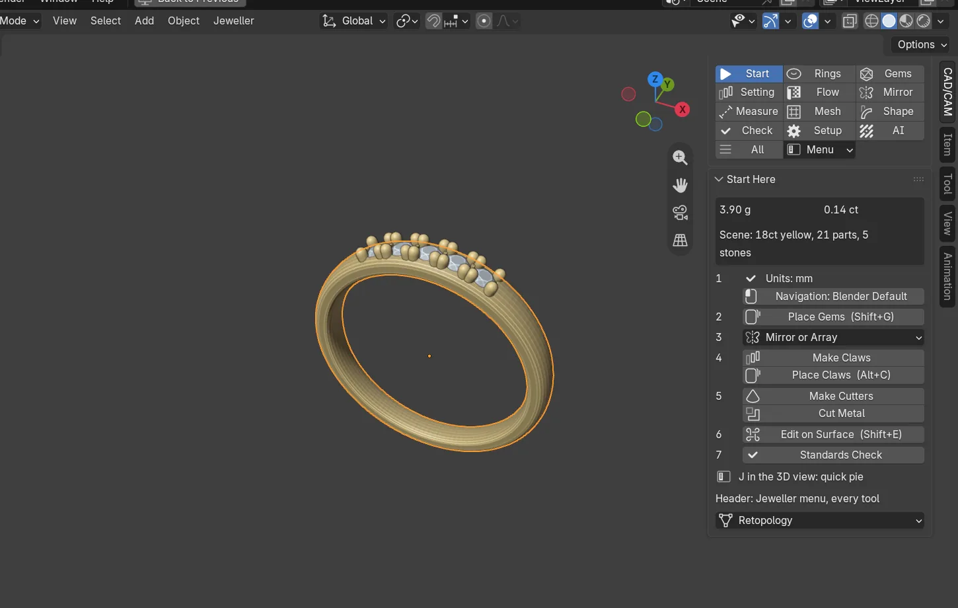Screen dimensions: 958x608
Task: Click Navigation: Blender Default button
Action: (833, 296)
